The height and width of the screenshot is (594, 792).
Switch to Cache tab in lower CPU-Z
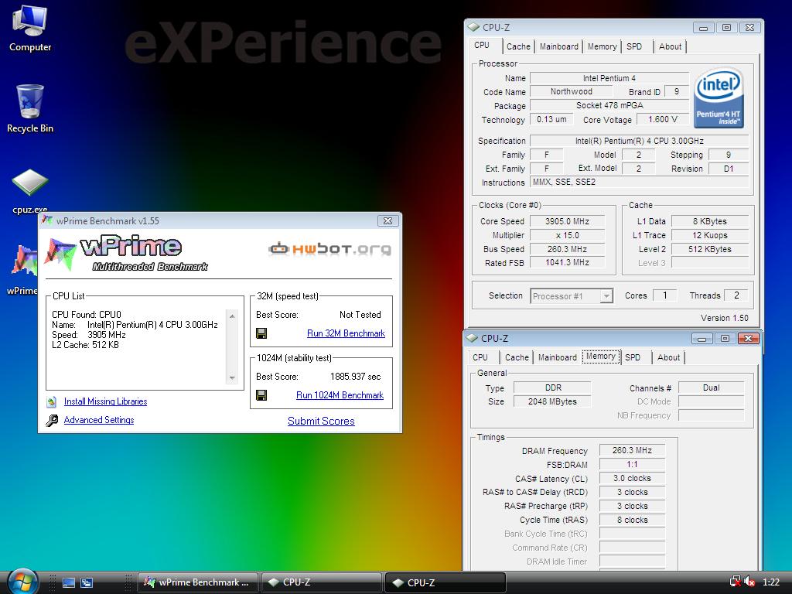coord(517,357)
